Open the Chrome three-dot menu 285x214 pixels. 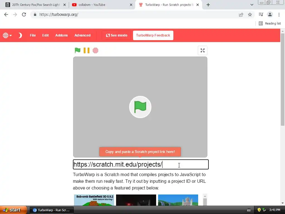click(279, 14)
